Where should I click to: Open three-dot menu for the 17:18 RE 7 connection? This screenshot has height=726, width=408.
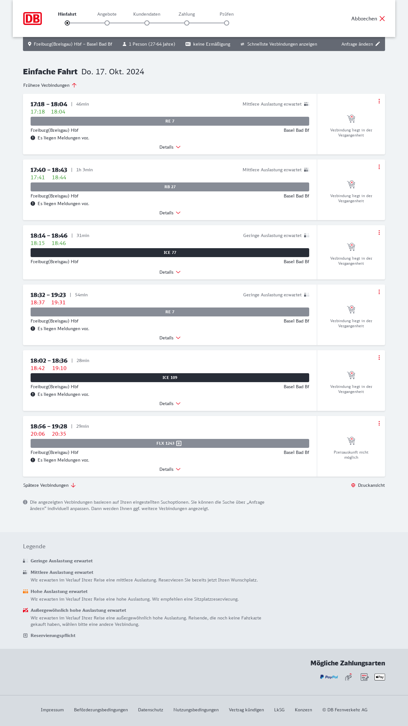coord(379,101)
